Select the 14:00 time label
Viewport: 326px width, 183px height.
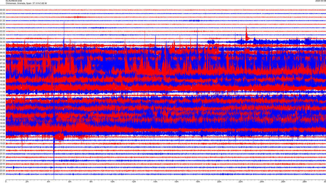(2, 109)
